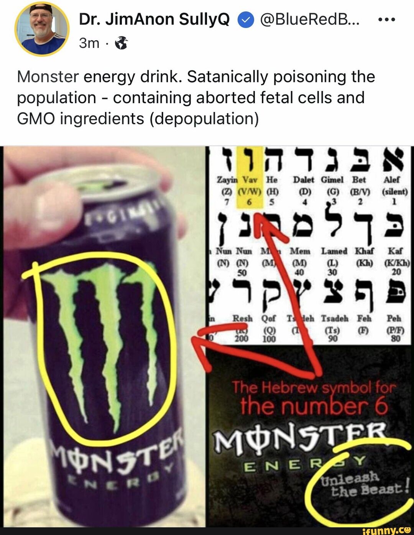Open Dr. JimAnon SullyQ's profile picture
Image resolution: width=414 pixels, height=535 pixels.
pyautogui.click(x=41, y=29)
